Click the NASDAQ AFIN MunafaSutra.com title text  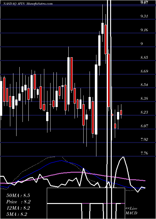(x=27, y=4)
